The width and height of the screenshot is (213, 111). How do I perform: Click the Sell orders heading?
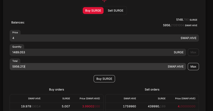pos(152,89)
